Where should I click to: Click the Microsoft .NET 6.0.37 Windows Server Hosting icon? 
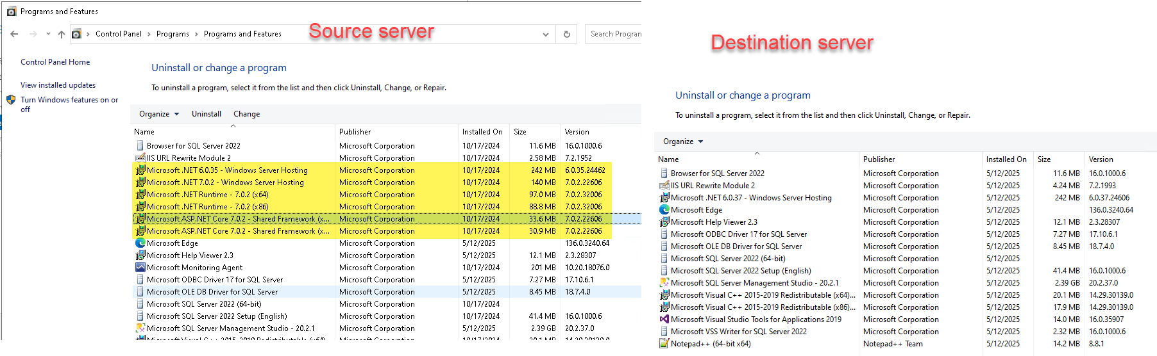[x=664, y=198]
